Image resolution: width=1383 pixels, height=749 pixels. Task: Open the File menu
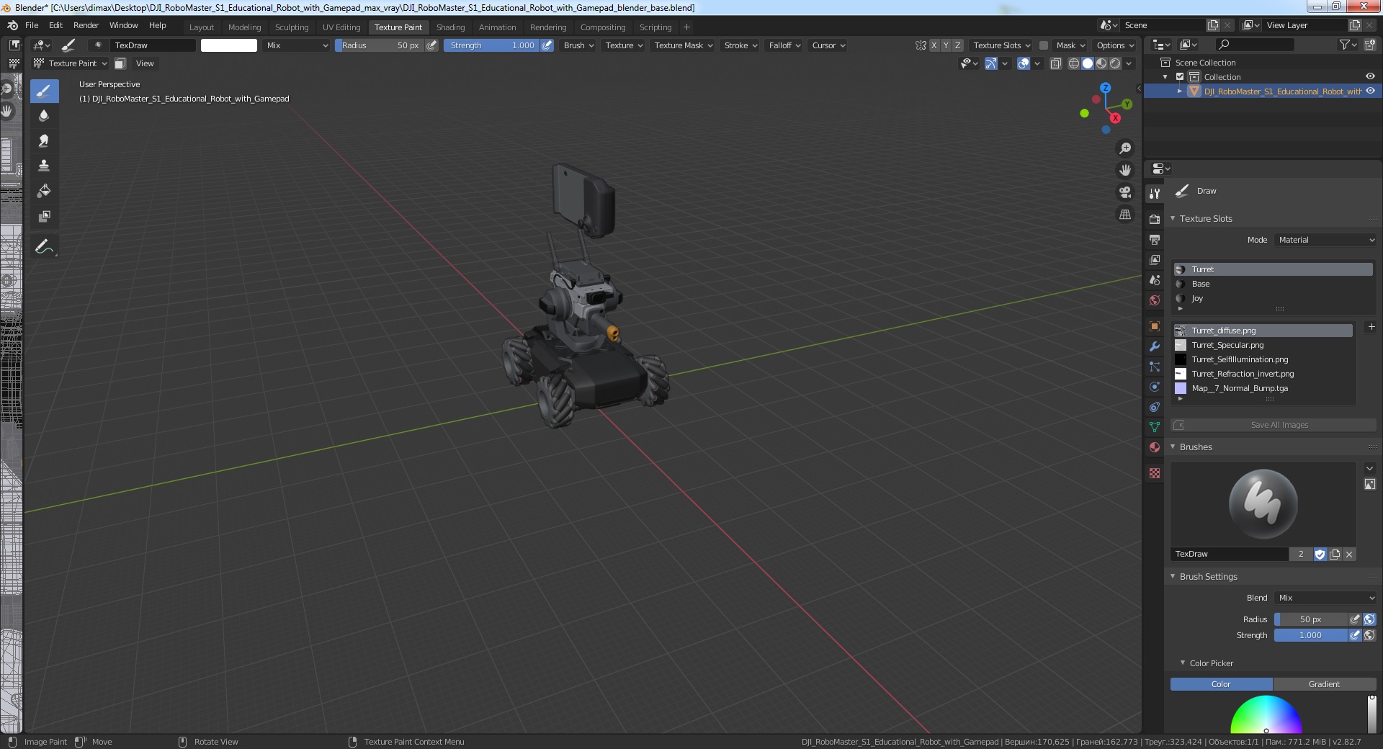pyautogui.click(x=32, y=25)
